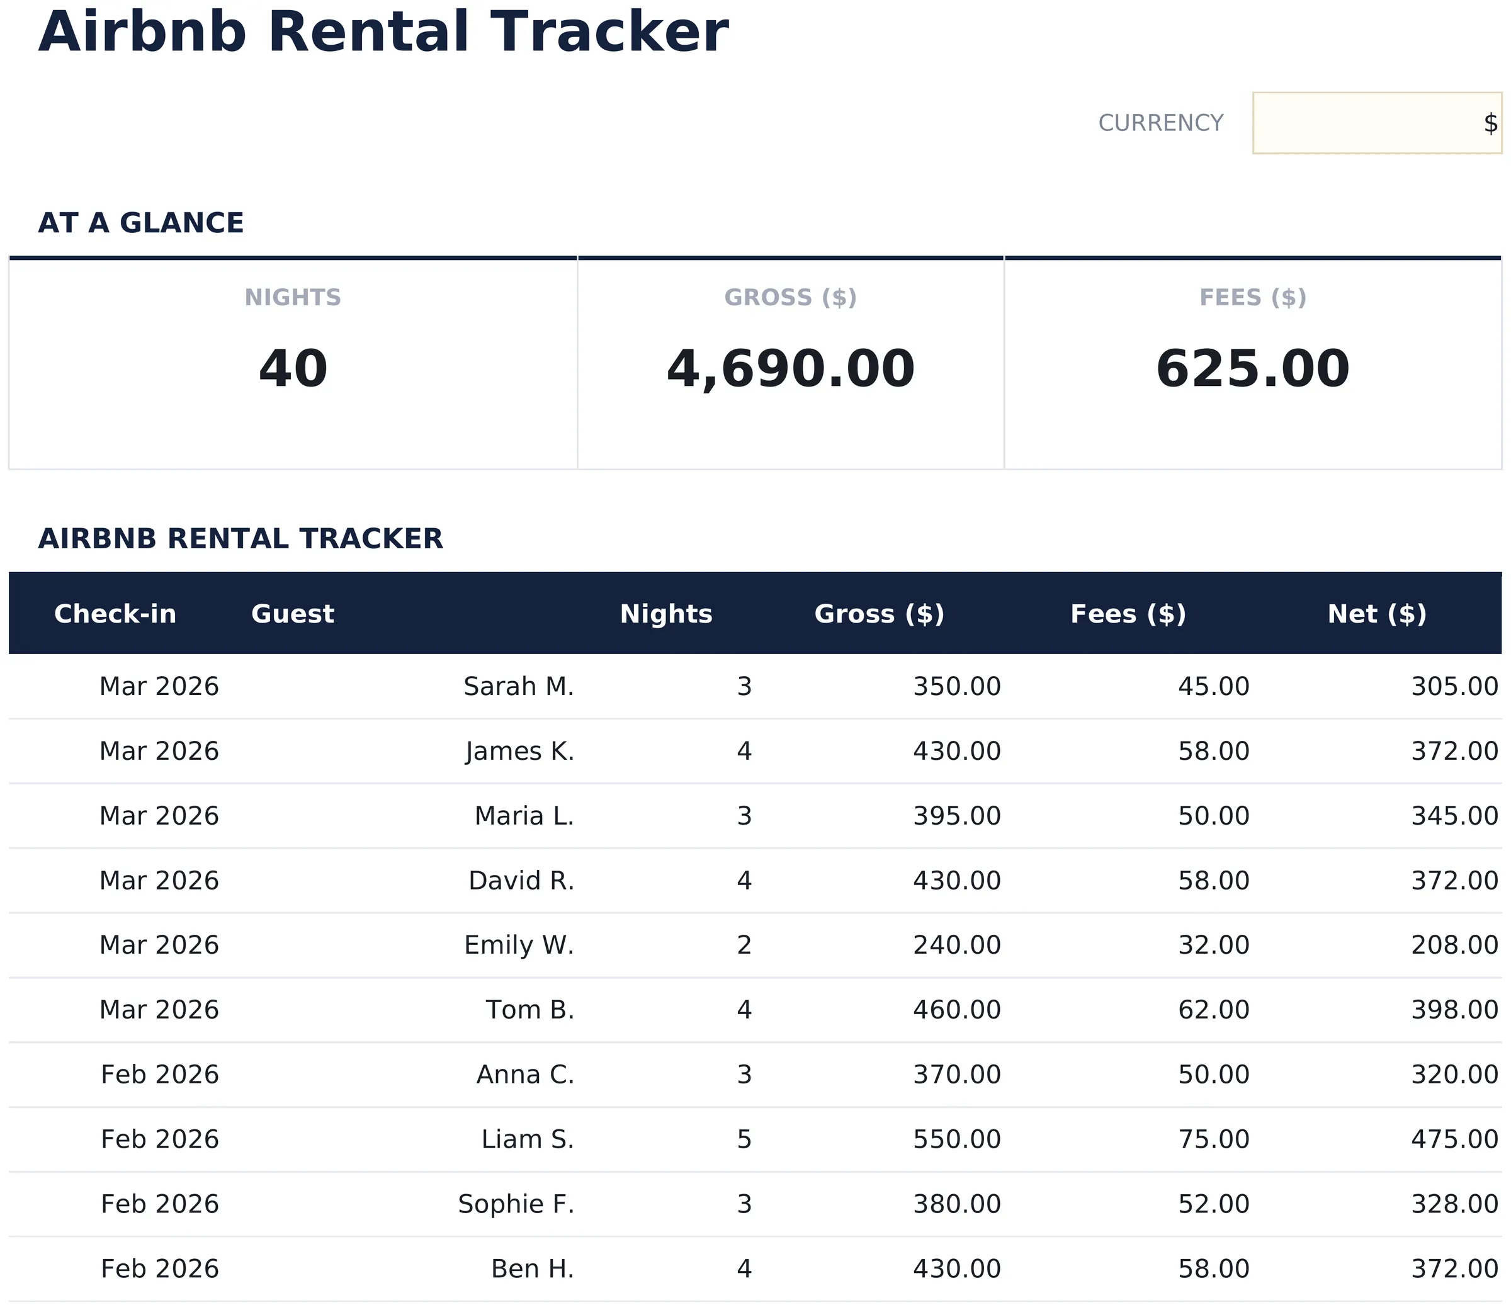Click the Net ($) column header

click(1376, 614)
